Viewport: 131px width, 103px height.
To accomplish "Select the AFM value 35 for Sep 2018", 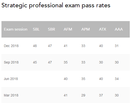I will point(65,62).
